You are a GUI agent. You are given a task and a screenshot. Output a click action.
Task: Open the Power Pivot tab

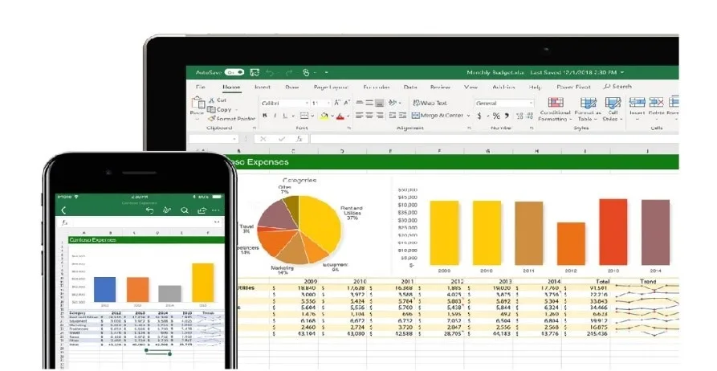click(573, 87)
